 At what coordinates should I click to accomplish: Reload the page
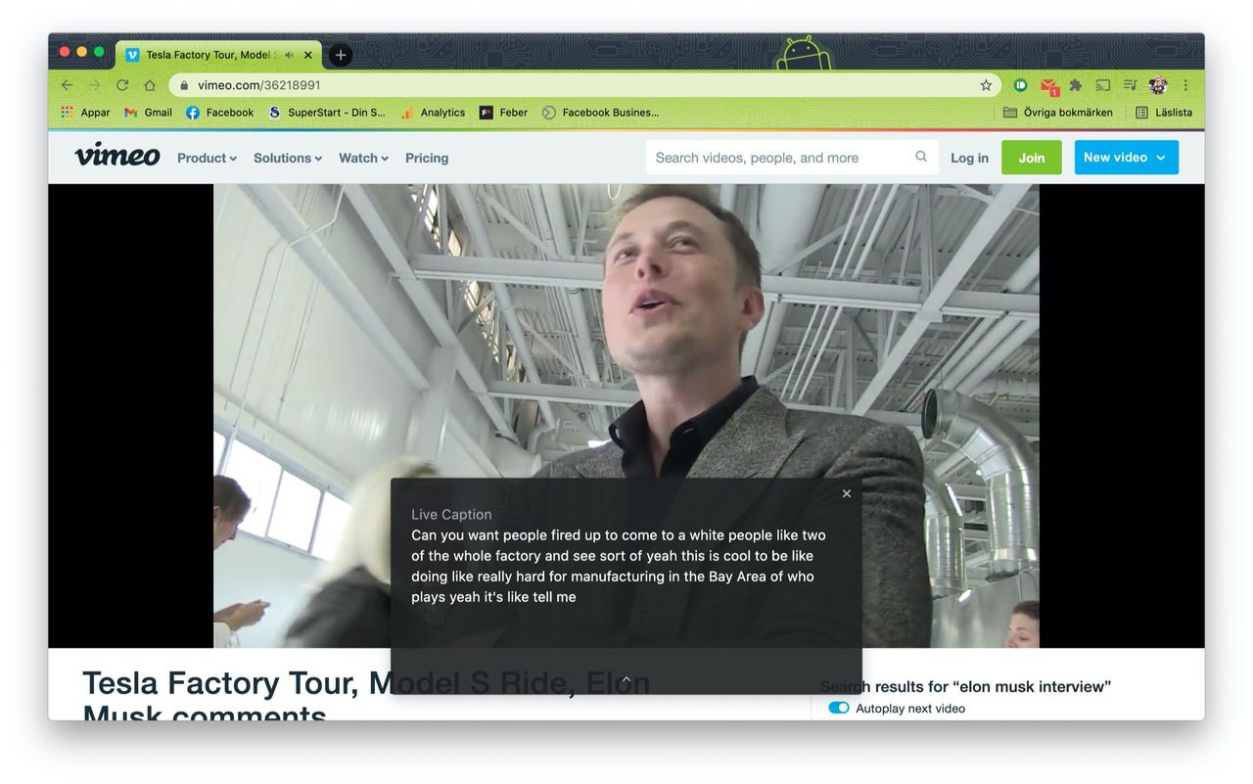click(122, 85)
